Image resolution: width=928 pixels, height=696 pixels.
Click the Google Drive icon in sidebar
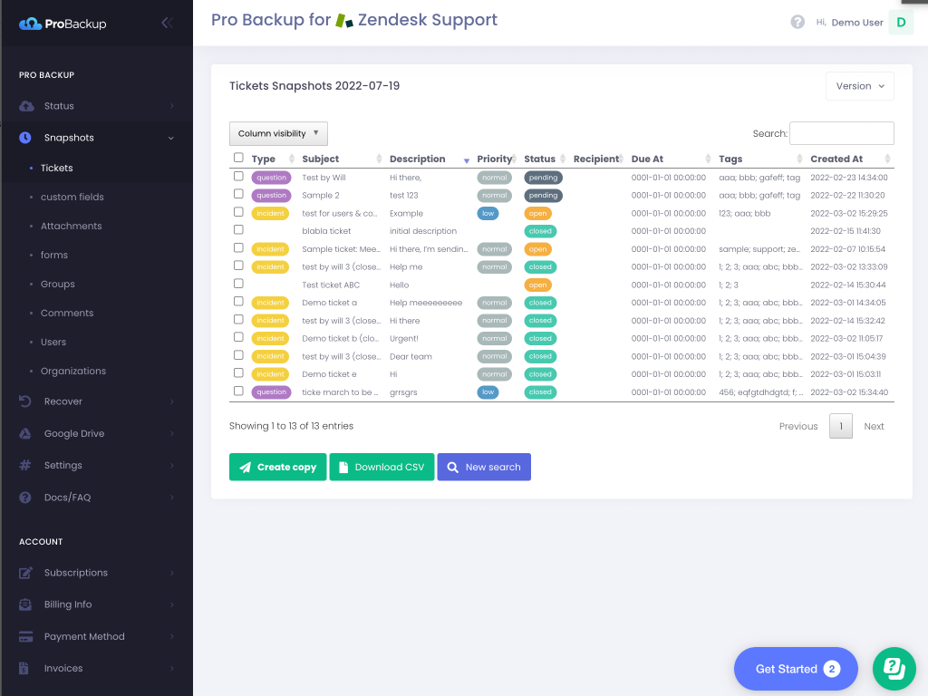[26, 433]
